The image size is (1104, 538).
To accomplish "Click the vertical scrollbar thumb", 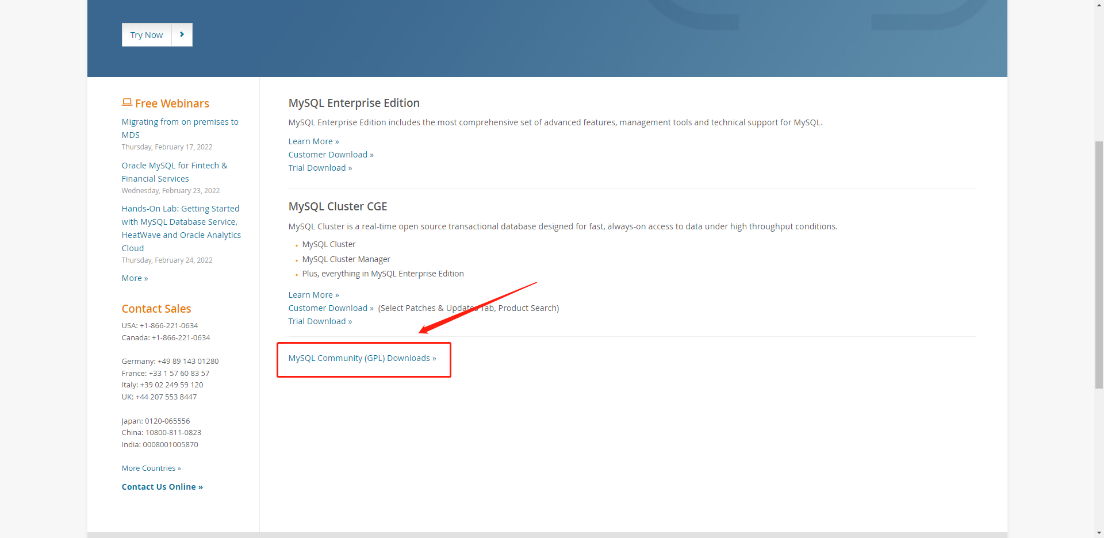I will tap(1099, 264).
